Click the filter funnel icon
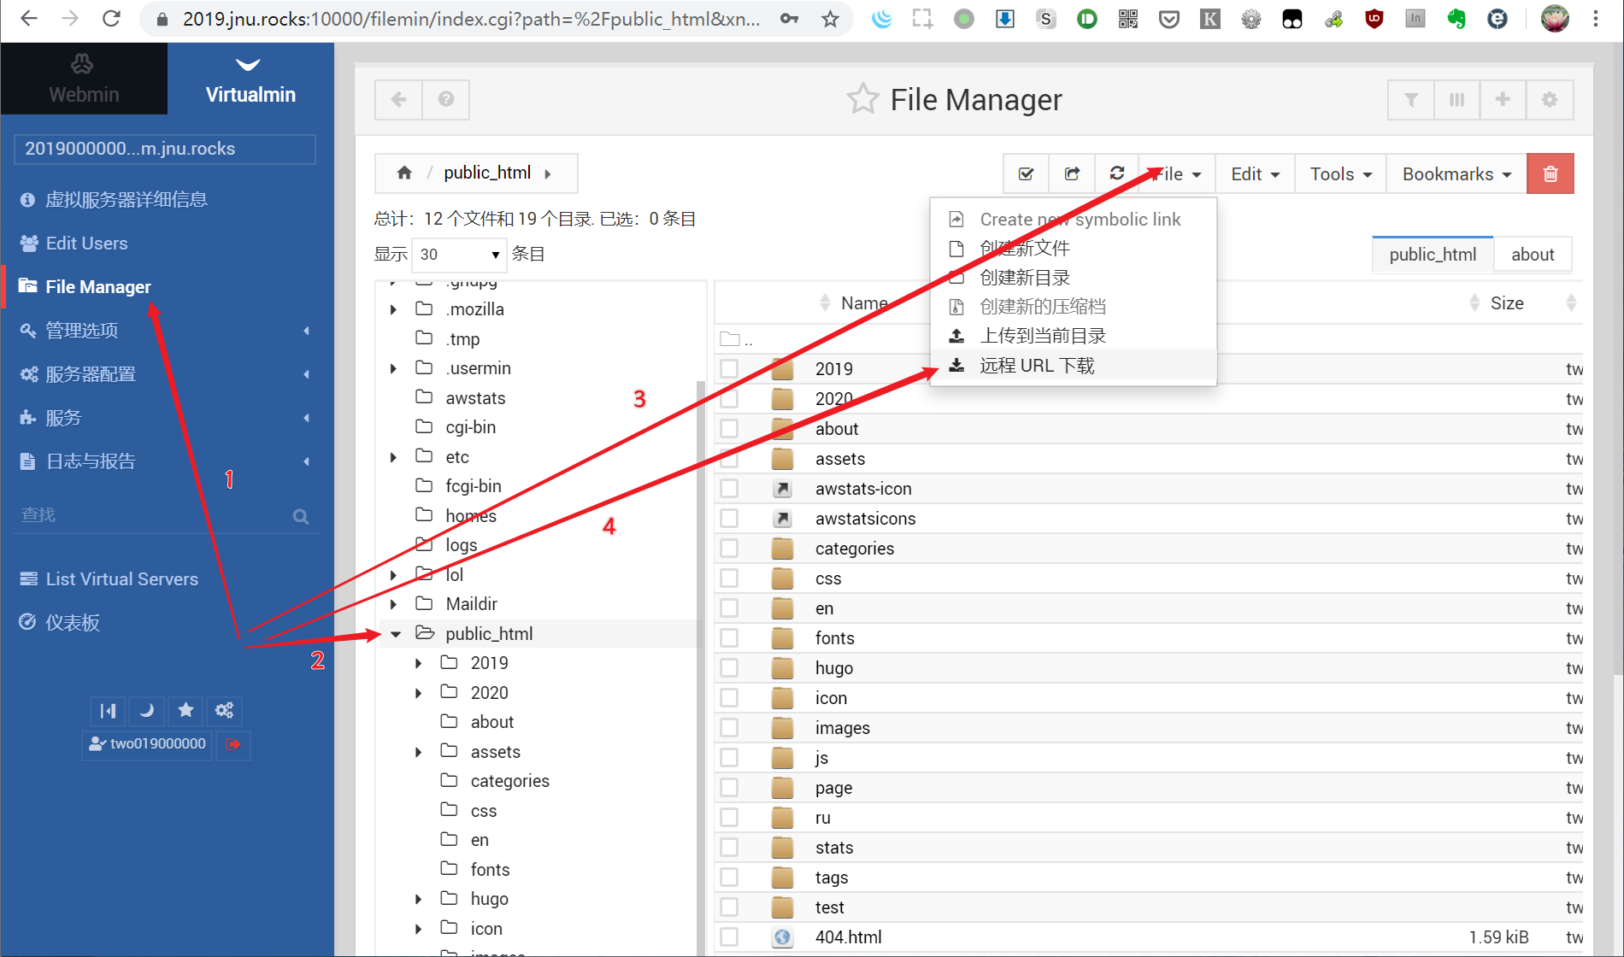1624x957 pixels. (1411, 100)
